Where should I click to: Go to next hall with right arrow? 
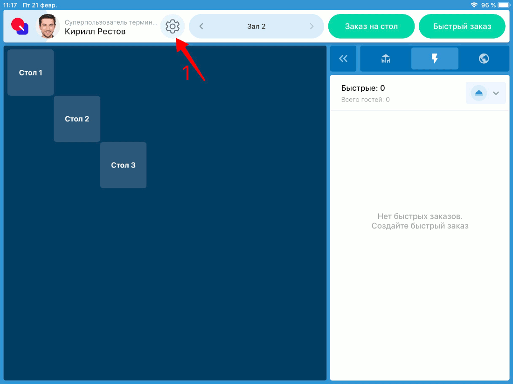point(312,26)
